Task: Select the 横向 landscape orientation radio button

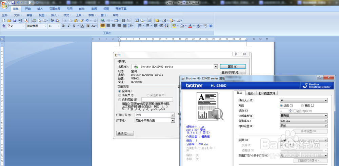Action: 302,105
